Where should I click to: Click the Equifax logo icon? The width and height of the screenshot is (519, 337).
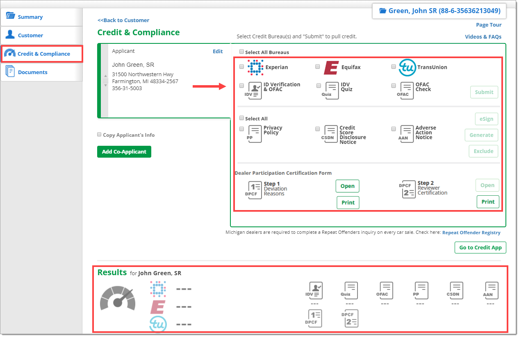tap(331, 67)
